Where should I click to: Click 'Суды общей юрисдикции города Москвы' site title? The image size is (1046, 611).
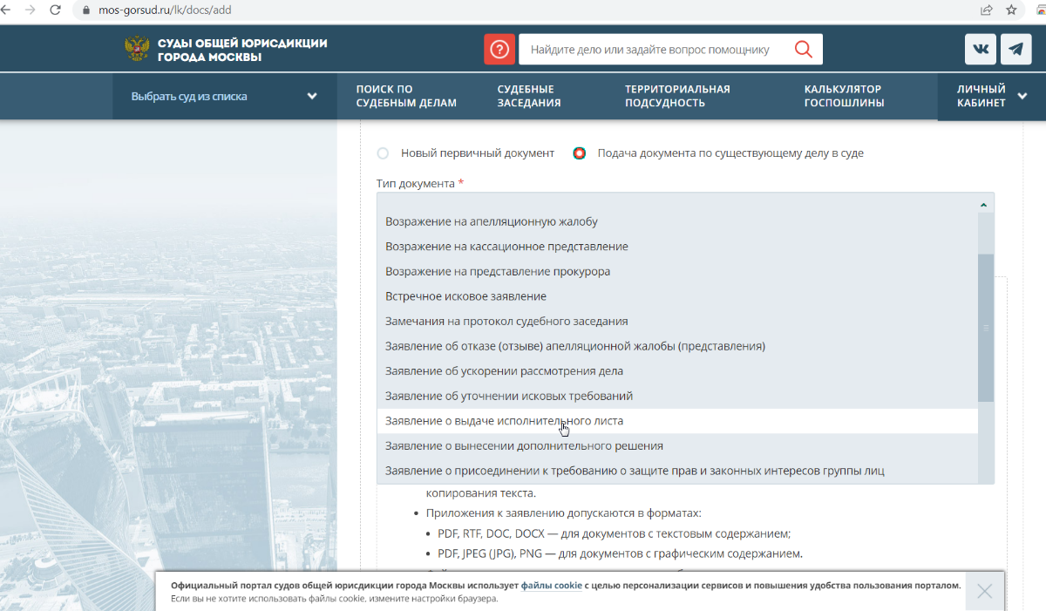tap(242, 50)
